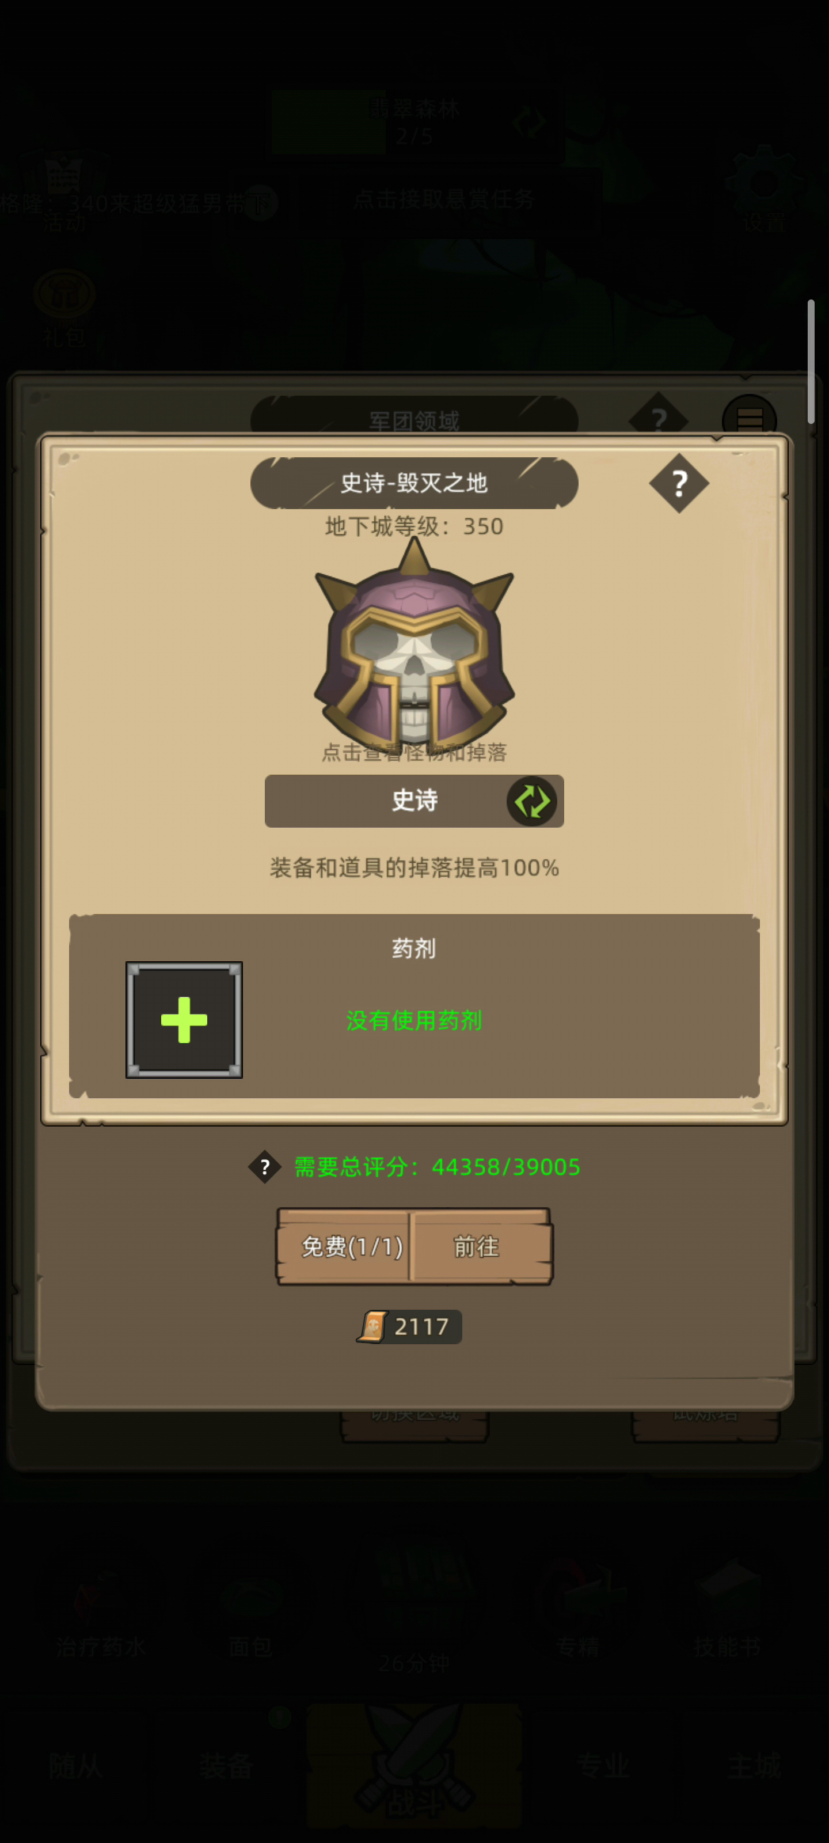
Task: Click the scrollbar at the right edge
Action: point(811,361)
